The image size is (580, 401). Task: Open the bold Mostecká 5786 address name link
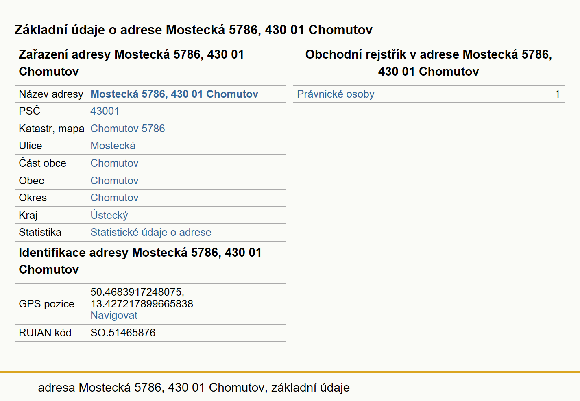click(174, 94)
